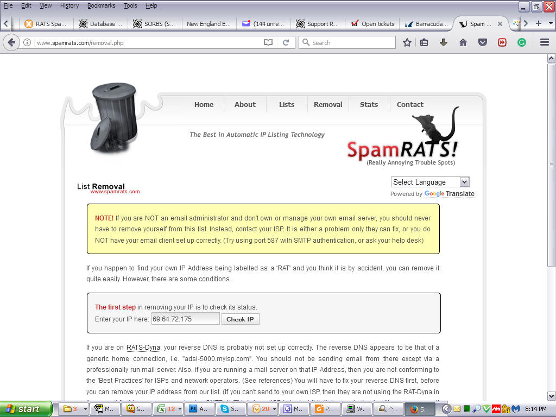Open Reader View from the address bar

point(268,43)
